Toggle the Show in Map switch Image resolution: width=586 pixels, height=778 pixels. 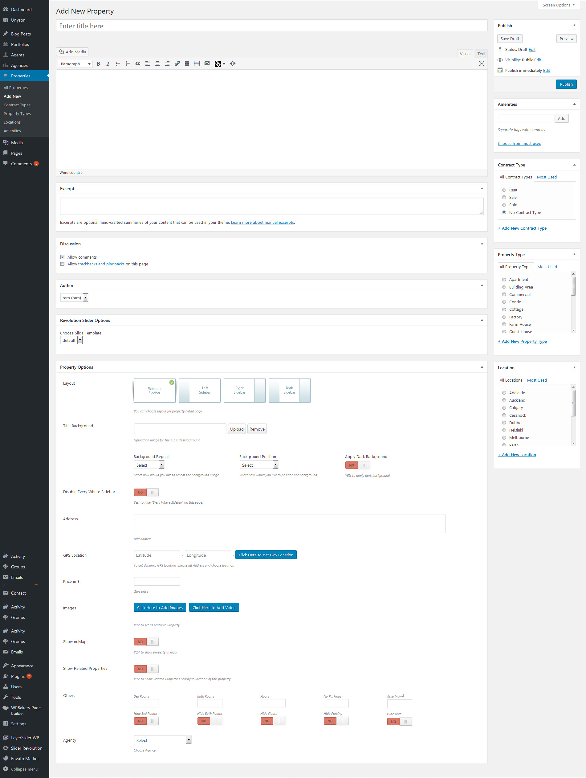146,642
